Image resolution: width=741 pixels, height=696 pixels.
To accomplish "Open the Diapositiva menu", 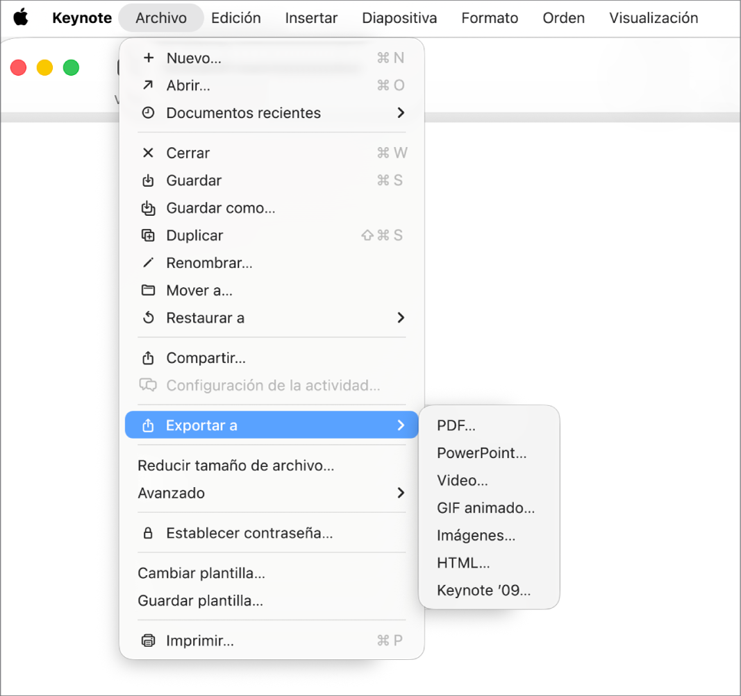I will coord(399,18).
